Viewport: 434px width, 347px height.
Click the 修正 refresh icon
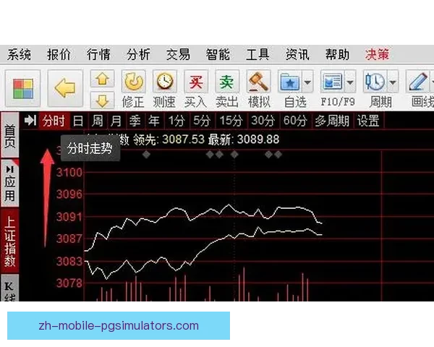[133, 82]
